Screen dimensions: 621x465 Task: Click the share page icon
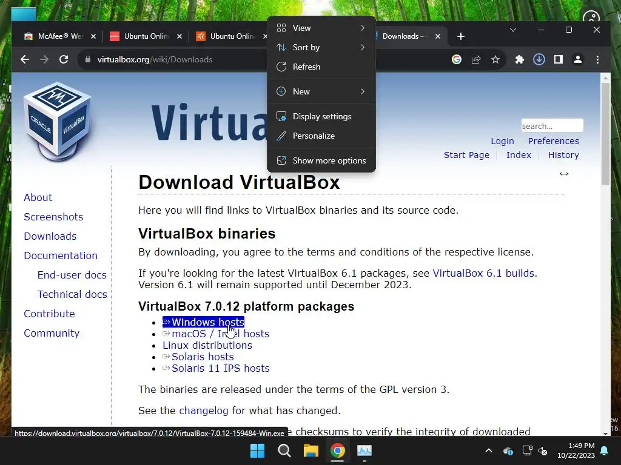(x=476, y=60)
